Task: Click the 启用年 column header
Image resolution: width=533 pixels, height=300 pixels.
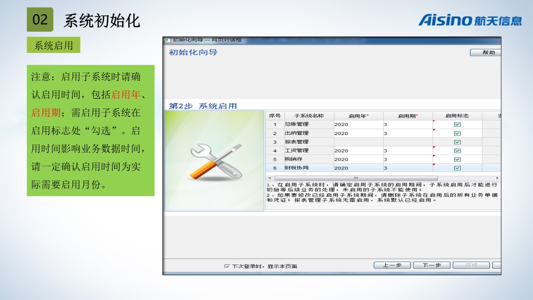Action: [359, 116]
